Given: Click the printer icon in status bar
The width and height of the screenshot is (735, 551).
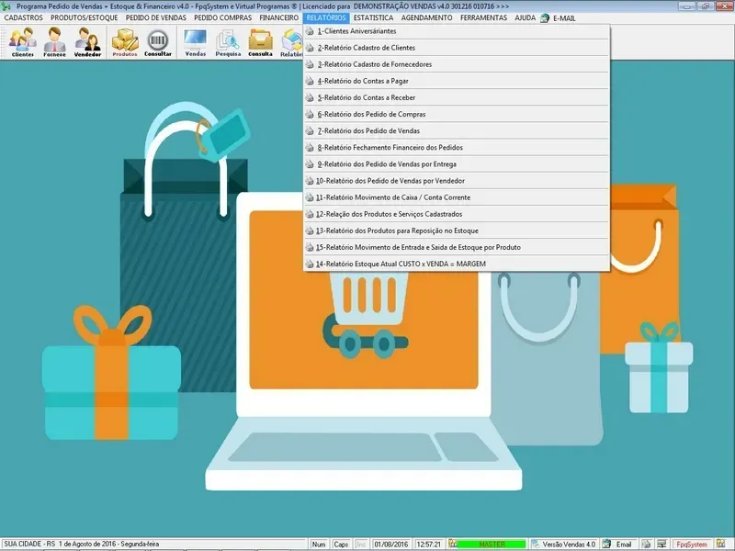Looking at the screenshot, I should coord(646,545).
